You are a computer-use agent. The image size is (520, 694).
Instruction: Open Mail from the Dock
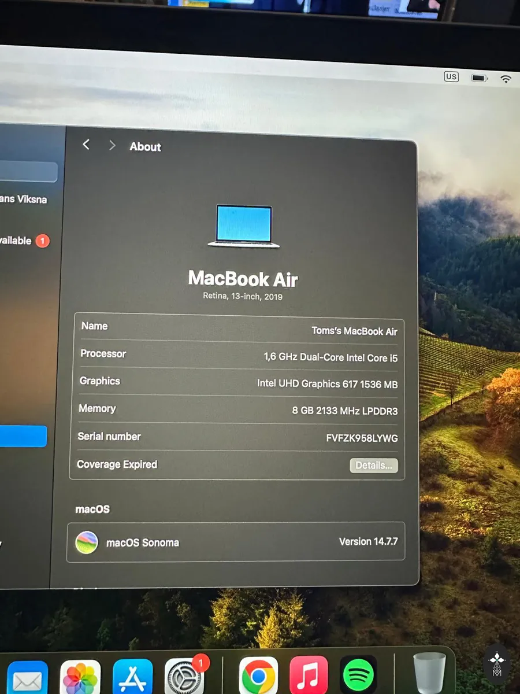28,677
